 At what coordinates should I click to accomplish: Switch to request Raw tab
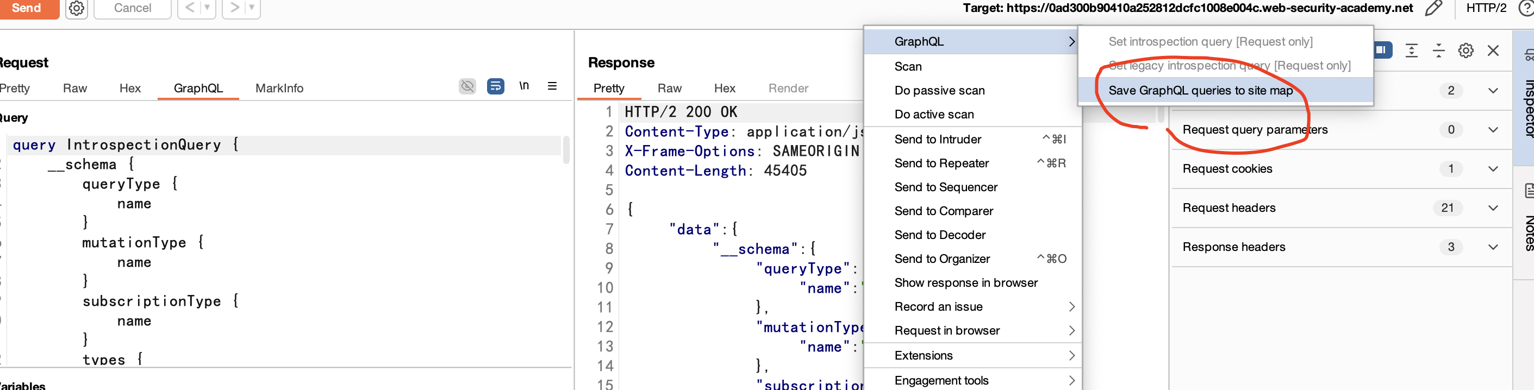click(x=75, y=88)
